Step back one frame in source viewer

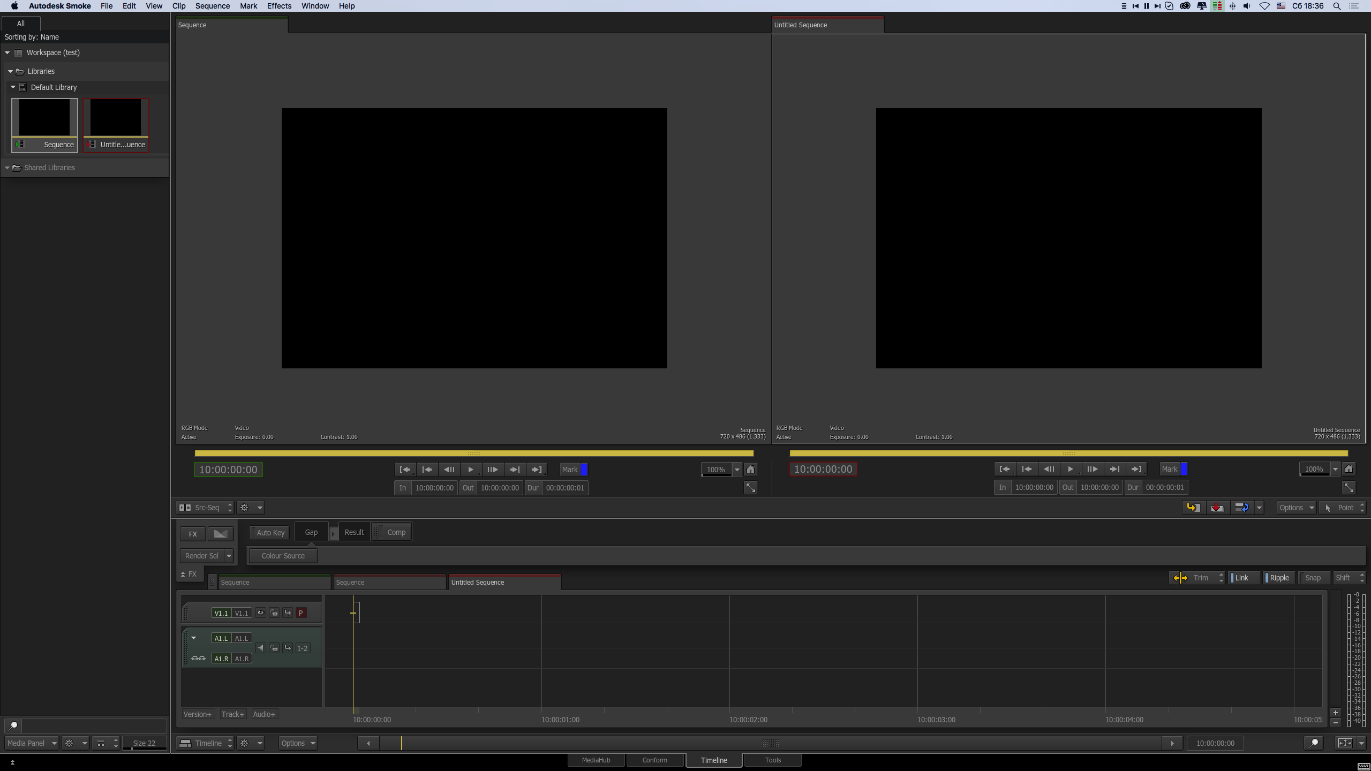(x=449, y=470)
